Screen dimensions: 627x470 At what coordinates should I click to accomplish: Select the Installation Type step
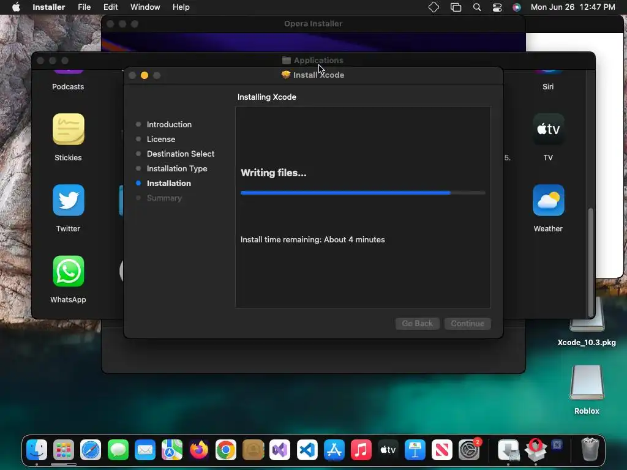coord(177,169)
